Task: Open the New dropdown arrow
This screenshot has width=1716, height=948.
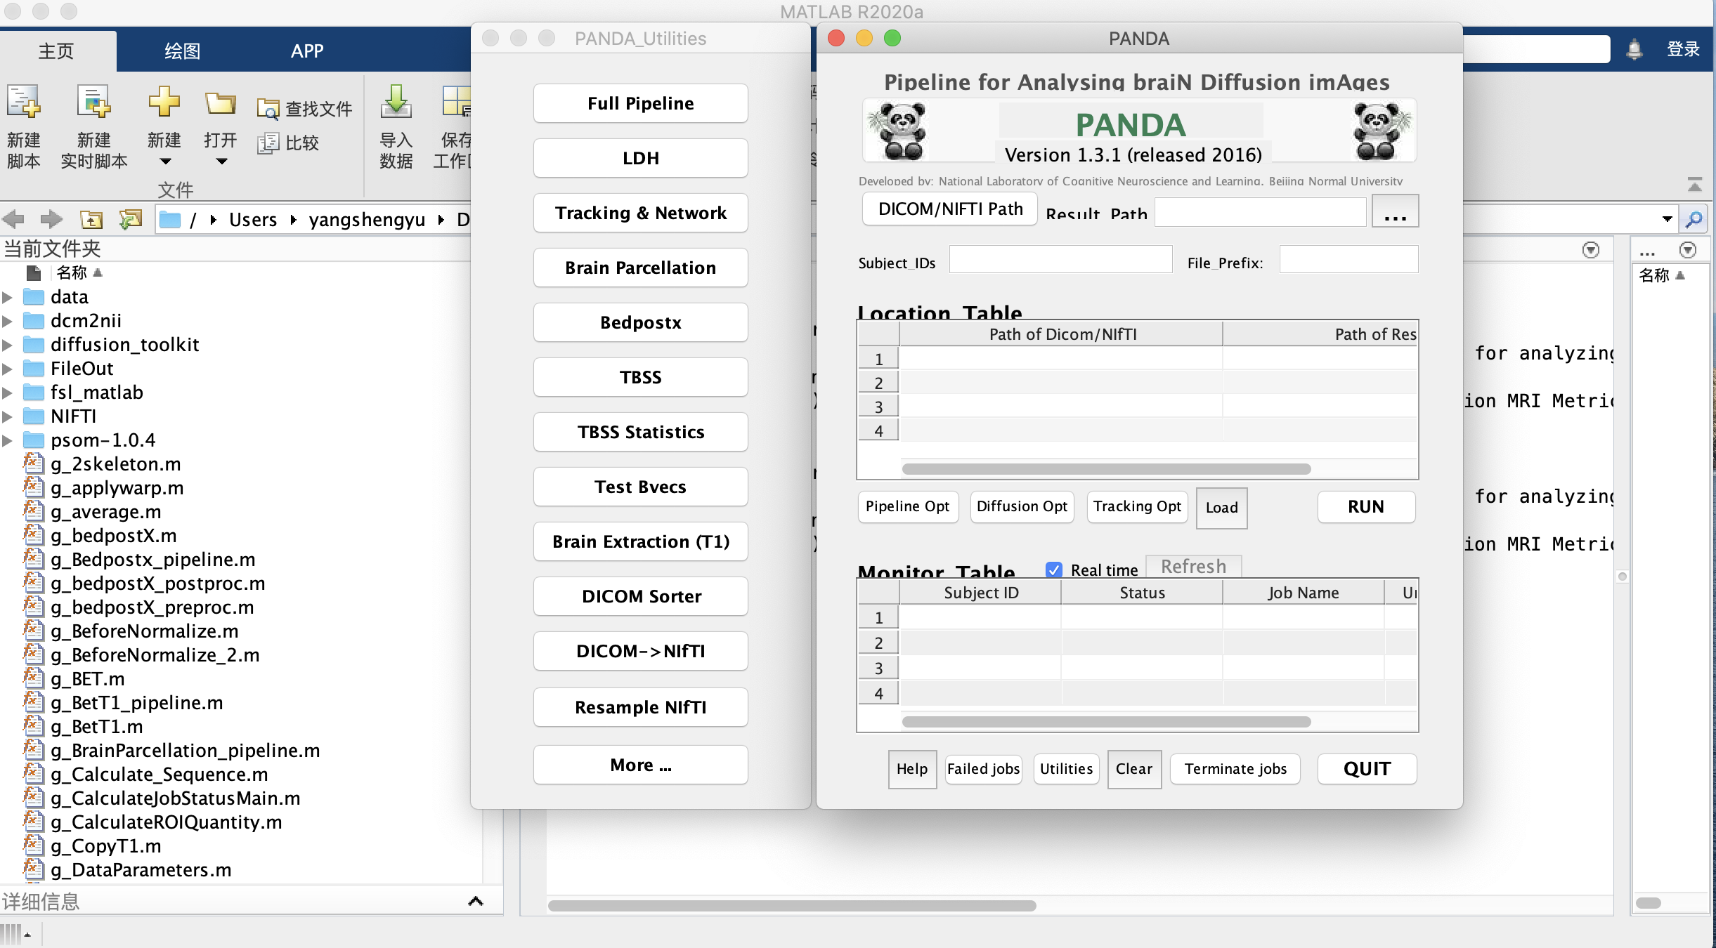Action: coord(165,162)
